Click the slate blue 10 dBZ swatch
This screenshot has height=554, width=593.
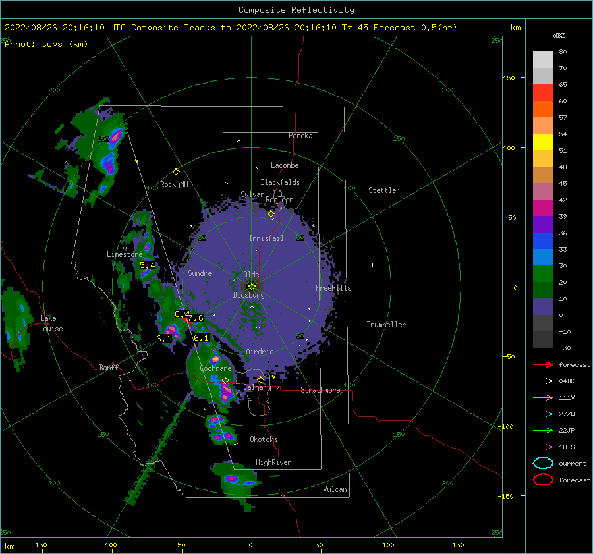tap(543, 306)
